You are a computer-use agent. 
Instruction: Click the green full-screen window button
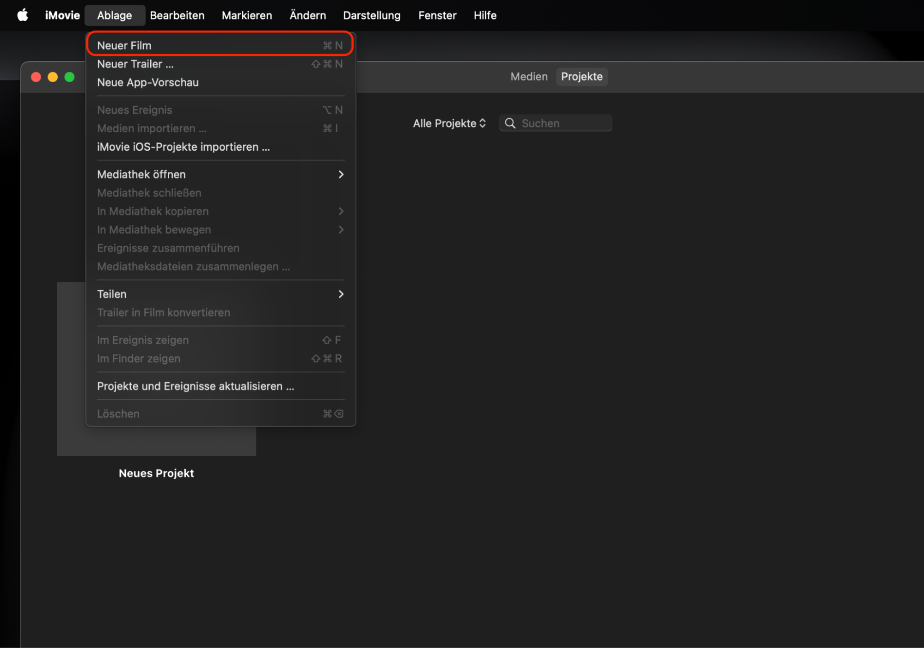(69, 77)
